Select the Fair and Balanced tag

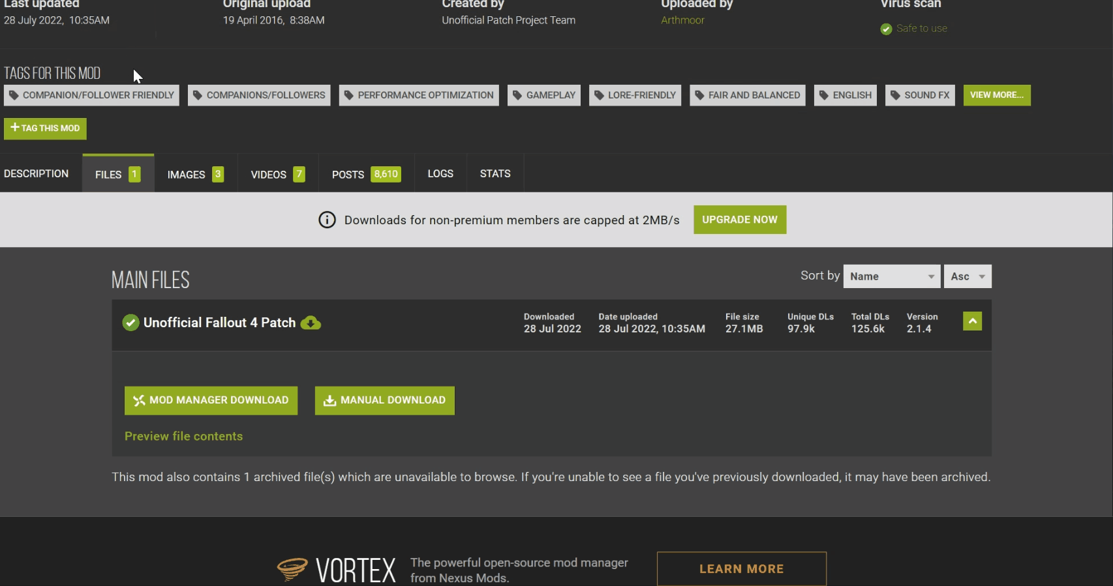pos(748,95)
